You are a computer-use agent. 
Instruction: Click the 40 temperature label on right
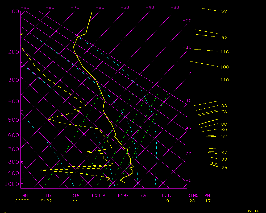click(189, 181)
